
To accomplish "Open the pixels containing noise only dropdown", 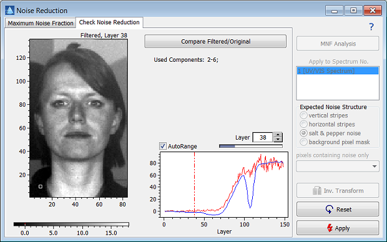I will tap(338, 166).
